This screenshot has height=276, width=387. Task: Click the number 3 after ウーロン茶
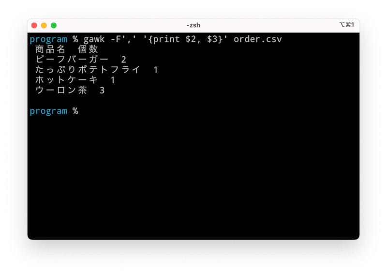(x=102, y=91)
